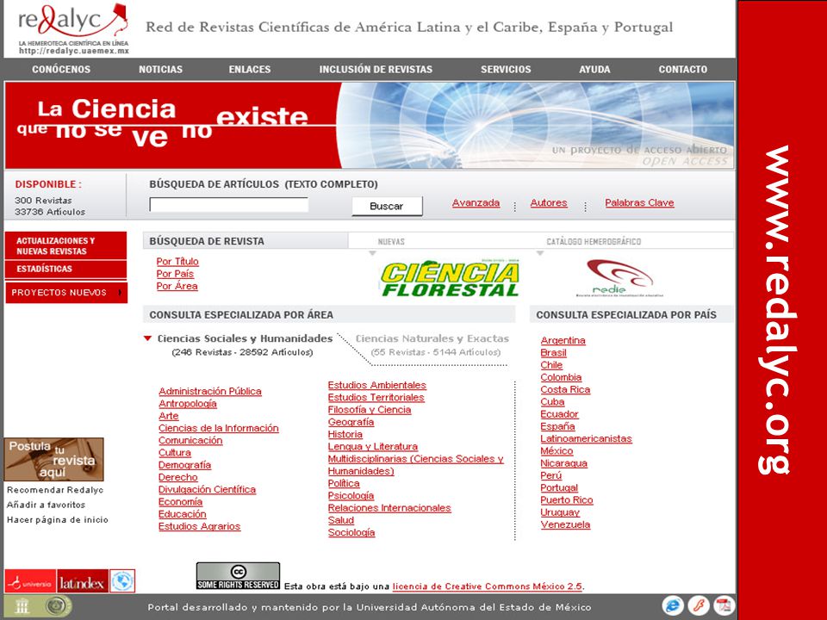Open the Ayuda menu

click(x=594, y=69)
